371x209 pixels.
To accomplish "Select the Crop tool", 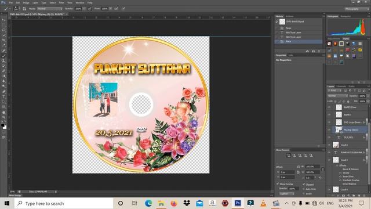I will click(3, 40).
